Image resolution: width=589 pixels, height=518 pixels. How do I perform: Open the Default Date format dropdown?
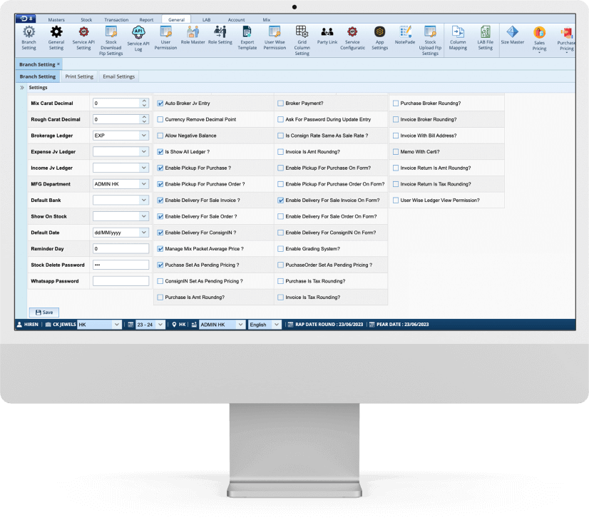tap(143, 233)
